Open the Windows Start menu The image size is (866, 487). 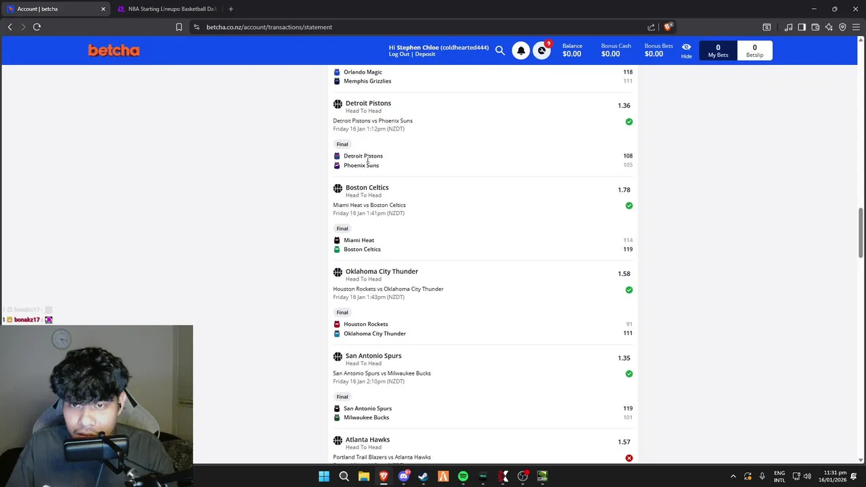(x=323, y=476)
